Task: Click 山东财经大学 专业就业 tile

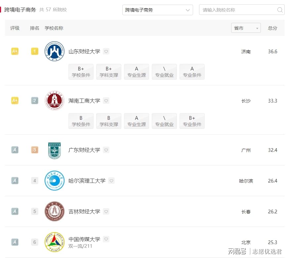Action: coord(164,72)
